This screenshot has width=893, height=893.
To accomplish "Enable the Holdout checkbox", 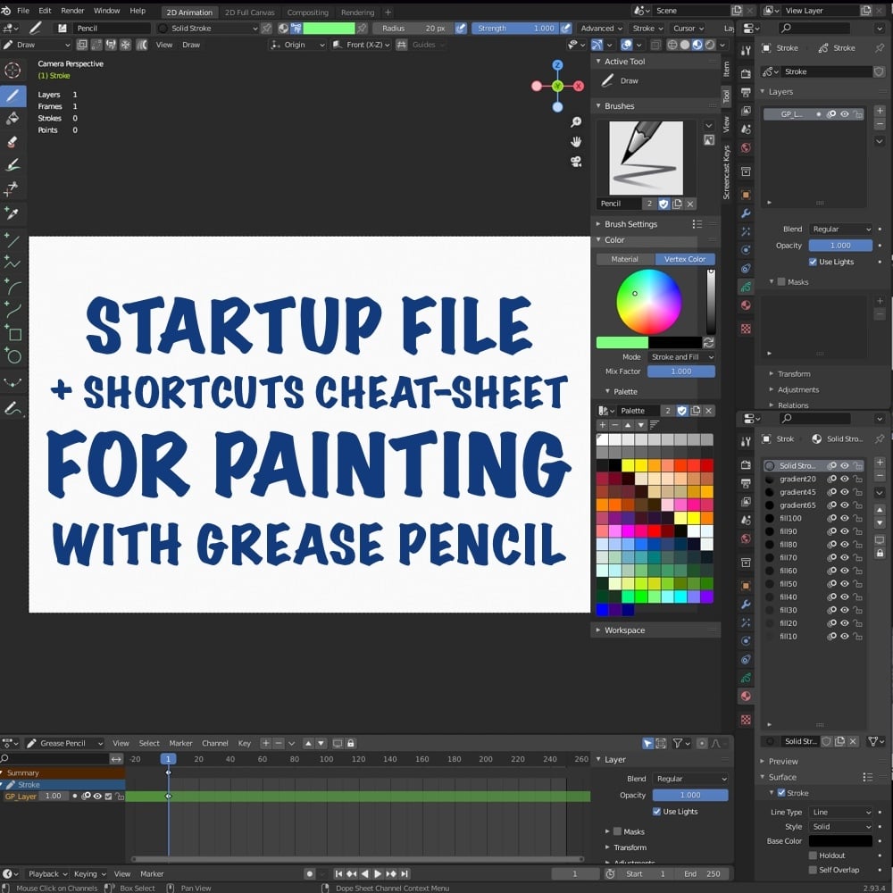I will [x=813, y=855].
